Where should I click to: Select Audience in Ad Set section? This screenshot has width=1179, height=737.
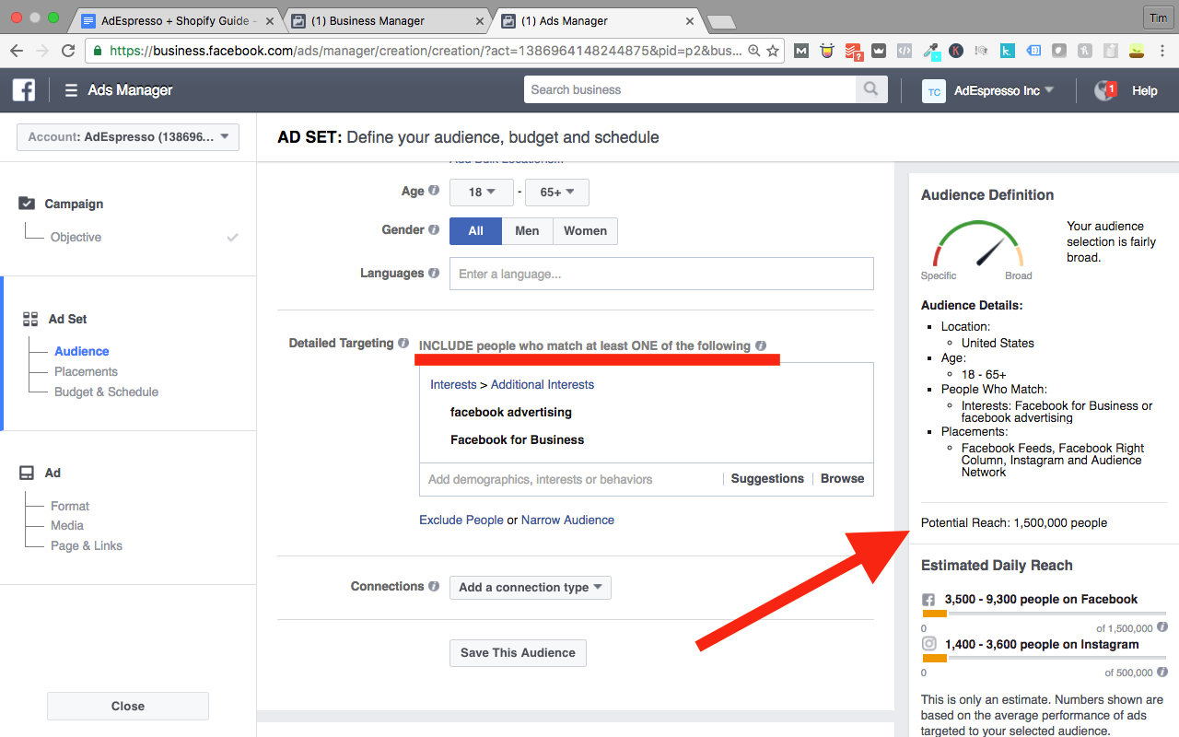coord(81,351)
